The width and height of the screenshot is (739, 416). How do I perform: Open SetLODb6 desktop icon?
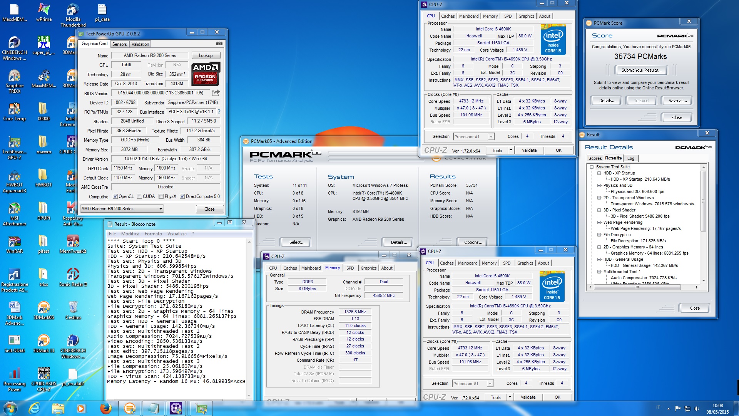point(15,344)
